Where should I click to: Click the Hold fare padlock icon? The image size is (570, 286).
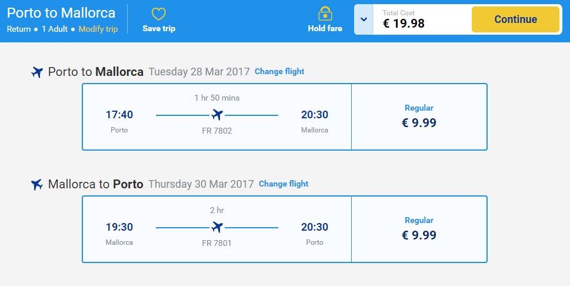pos(325,14)
